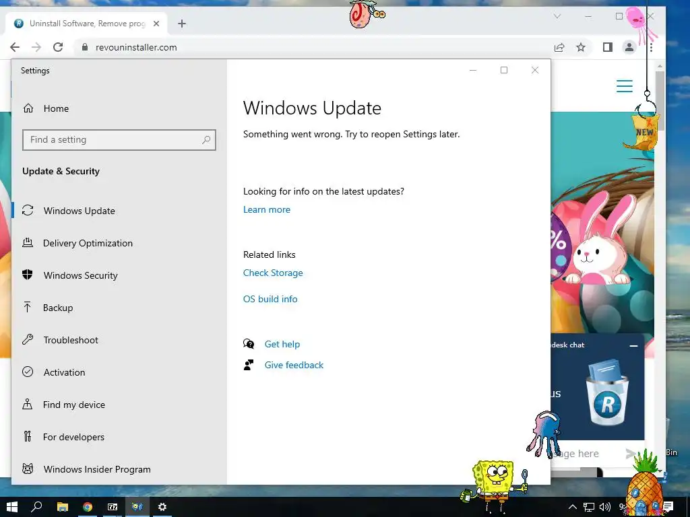This screenshot has width=690, height=517.
Task: Bookmark this page with star icon
Action: point(581,48)
